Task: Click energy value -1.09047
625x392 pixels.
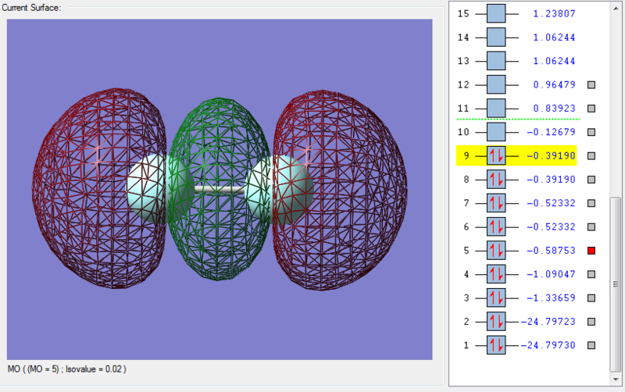Action: [552, 274]
